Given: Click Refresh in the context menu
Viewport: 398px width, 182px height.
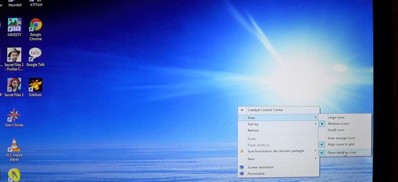Looking at the screenshot, I should click(x=253, y=130).
